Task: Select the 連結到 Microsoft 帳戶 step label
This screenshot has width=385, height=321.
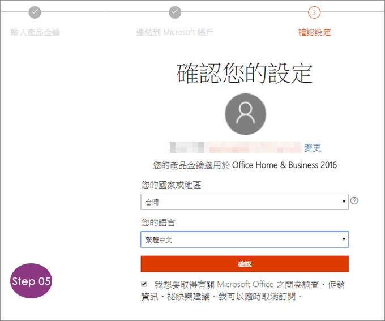Action: (x=175, y=32)
